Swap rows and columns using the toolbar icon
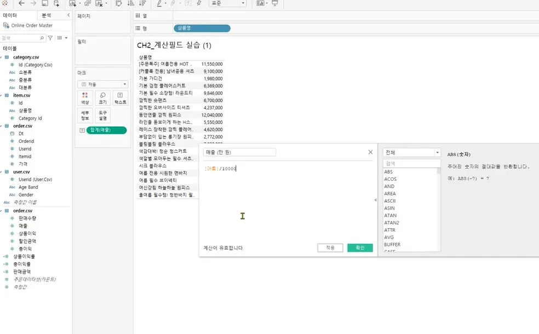Image resolution: width=539 pixels, height=334 pixels. (x=119, y=4)
